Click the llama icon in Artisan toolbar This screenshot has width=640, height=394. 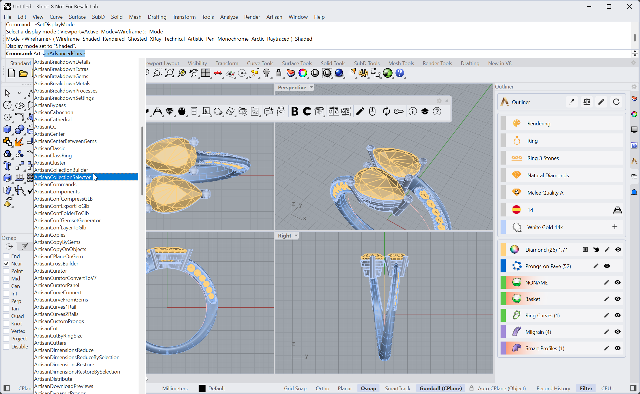point(281,111)
